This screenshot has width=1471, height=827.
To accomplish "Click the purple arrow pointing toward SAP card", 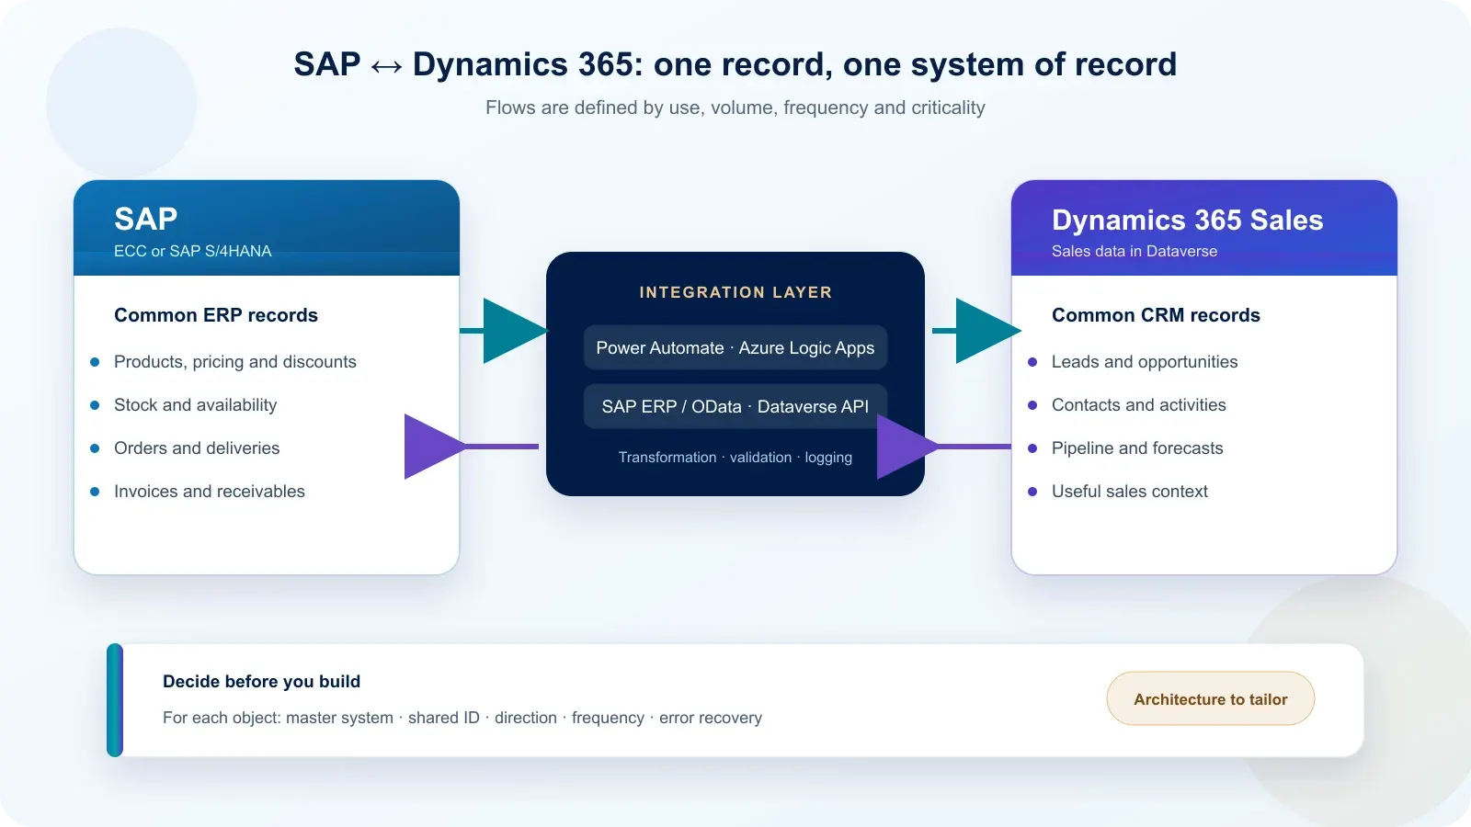I will [472, 447].
